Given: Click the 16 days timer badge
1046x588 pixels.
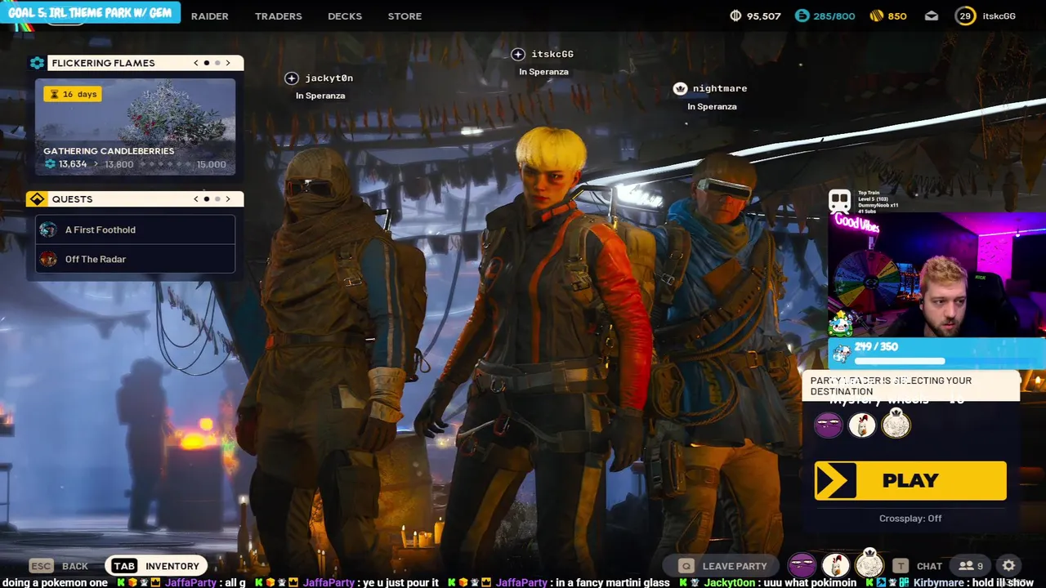Looking at the screenshot, I should pos(73,94).
